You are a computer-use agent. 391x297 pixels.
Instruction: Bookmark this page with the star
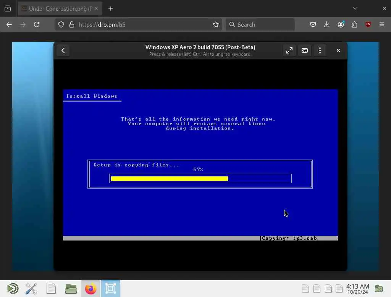coord(216,24)
